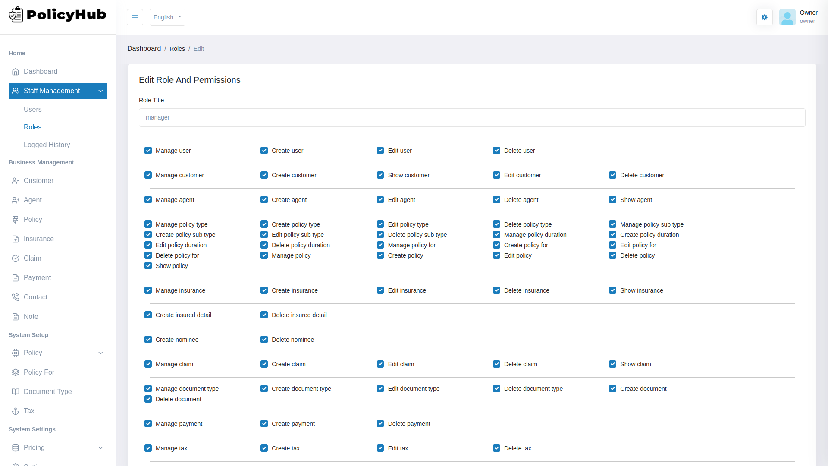Select the Dashboard home icon in sidebar
The height and width of the screenshot is (466, 828).
(16, 72)
